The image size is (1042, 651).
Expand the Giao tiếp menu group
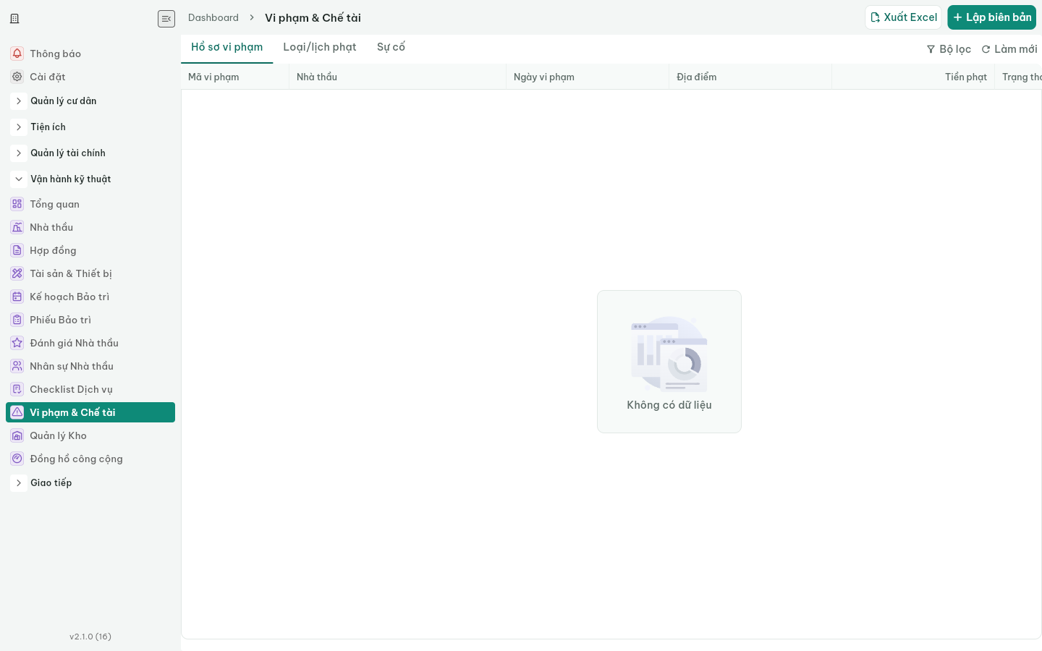19,483
